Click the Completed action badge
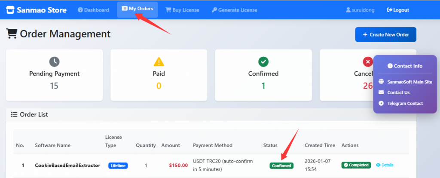The width and height of the screenshot is (440, 178). pyautogui.click(x=356, y=165)
